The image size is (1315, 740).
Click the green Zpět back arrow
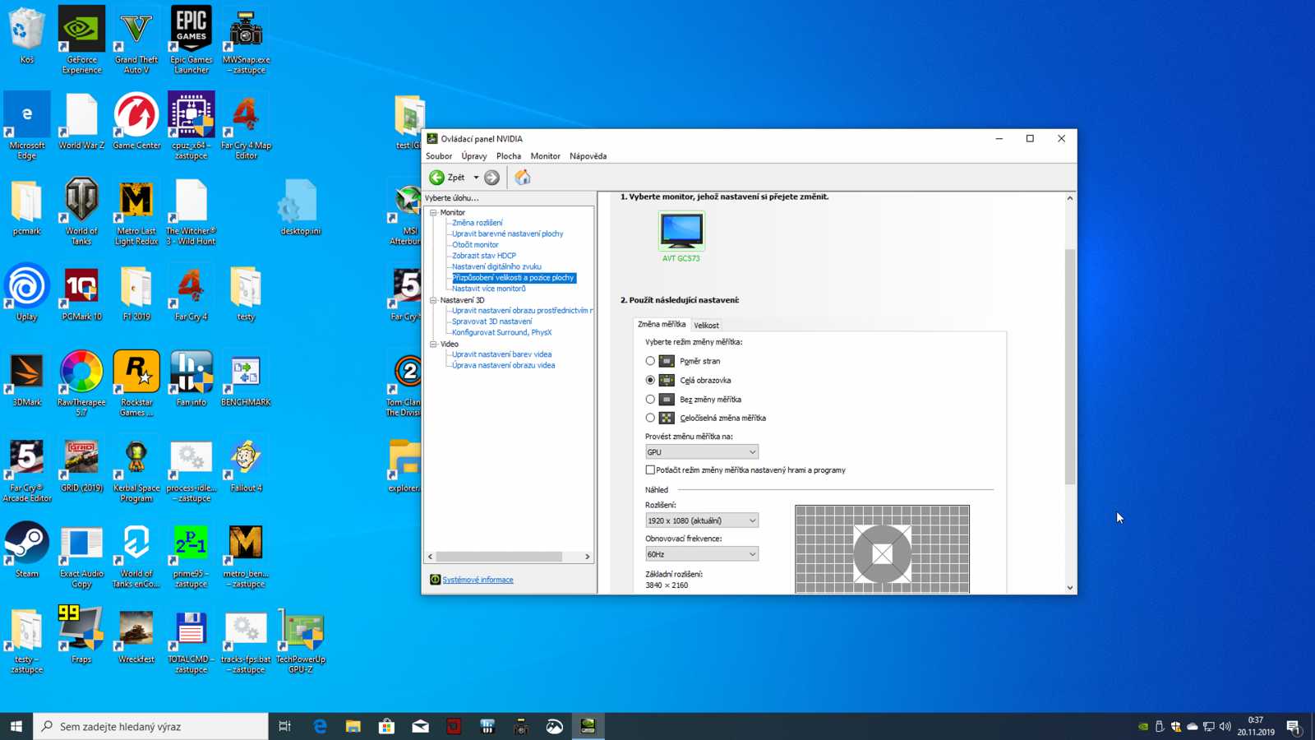pyautogui.click(x=436, y=178)
